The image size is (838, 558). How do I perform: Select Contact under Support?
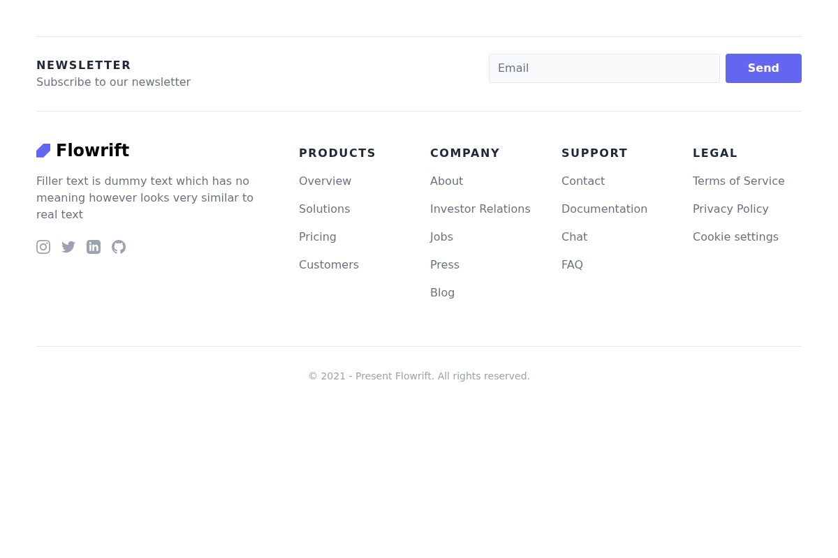tap(582, 181)
